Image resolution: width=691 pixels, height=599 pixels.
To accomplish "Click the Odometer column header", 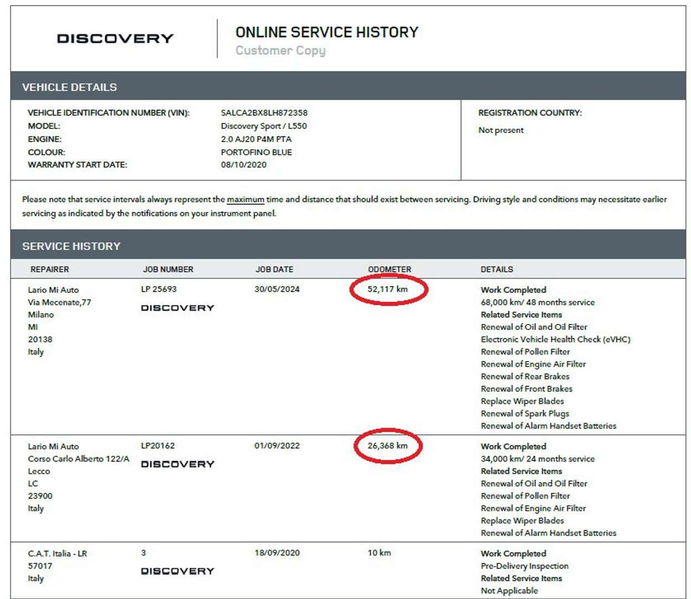I will (x=390, y=270).
